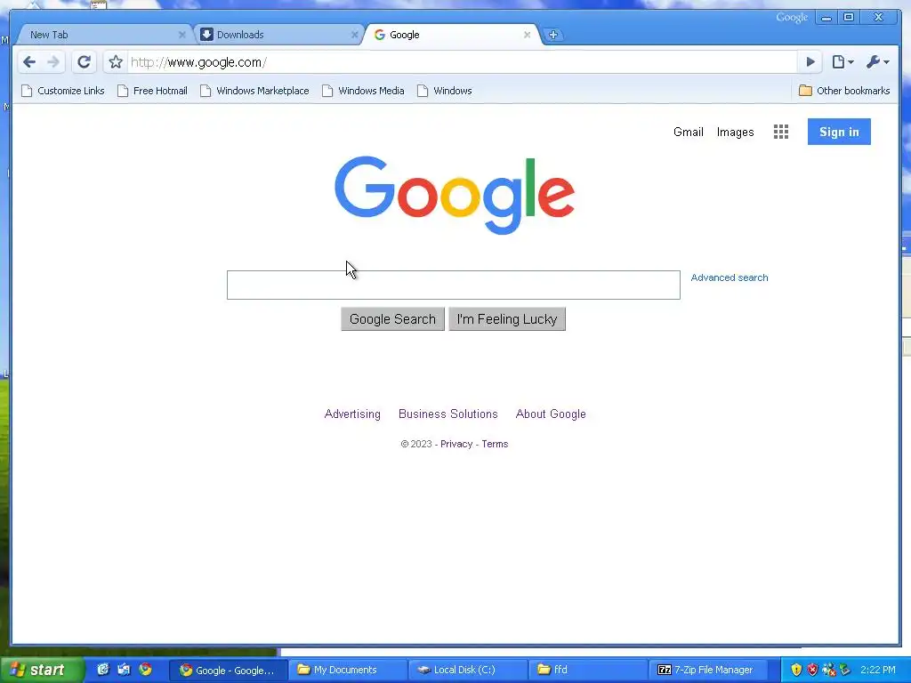Screen dimensions: 911x683
Task: Open the Advanced search link
Action: (730, 277)
